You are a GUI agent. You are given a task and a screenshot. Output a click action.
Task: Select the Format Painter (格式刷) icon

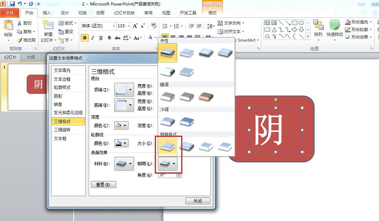point(20,39)
